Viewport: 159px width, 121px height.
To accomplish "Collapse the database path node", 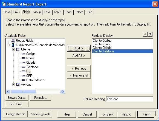I will (x=8, y=45).
